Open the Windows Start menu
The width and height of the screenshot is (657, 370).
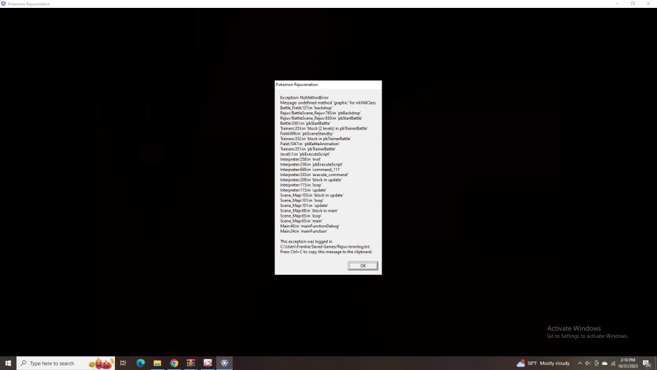[8, 363]
